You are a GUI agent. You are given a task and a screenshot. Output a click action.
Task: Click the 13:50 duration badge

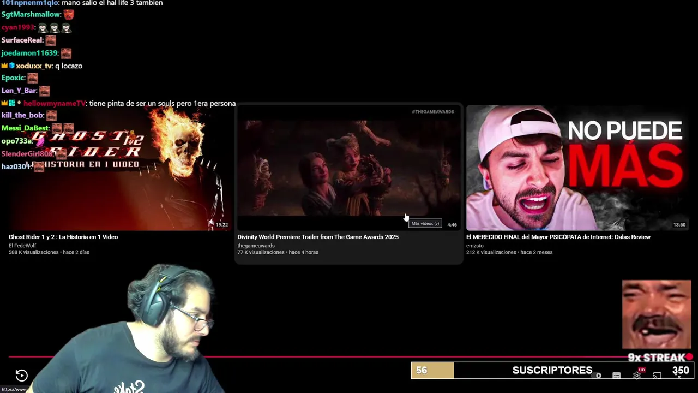[x=679, y=224]
